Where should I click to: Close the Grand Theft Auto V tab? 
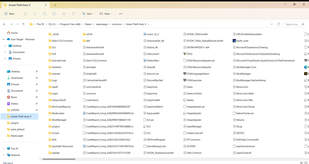pos(46,5)
